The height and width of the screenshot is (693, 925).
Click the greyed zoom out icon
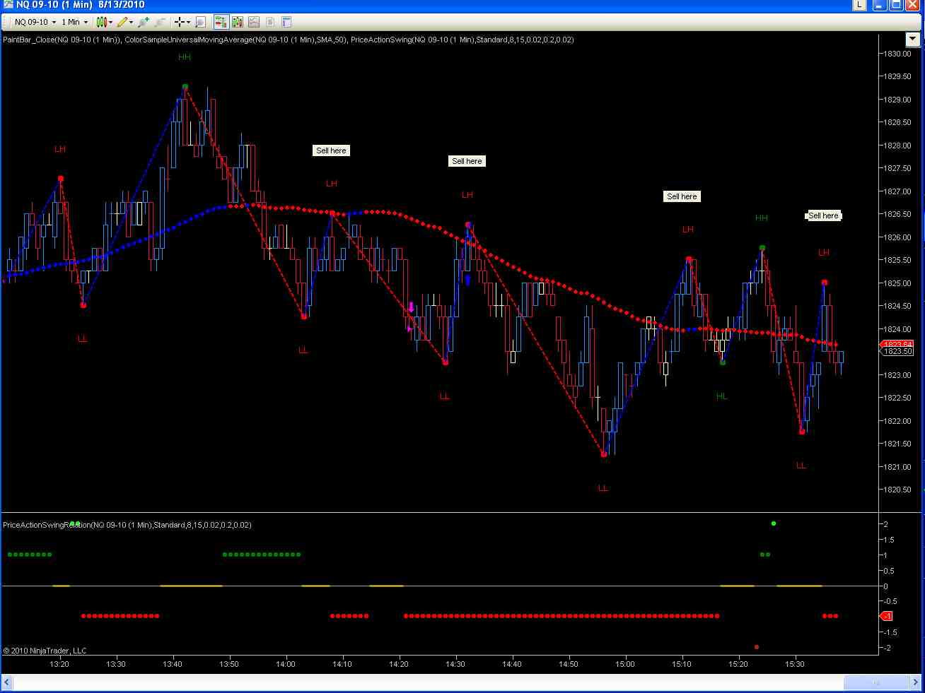(x=161, y=22)
